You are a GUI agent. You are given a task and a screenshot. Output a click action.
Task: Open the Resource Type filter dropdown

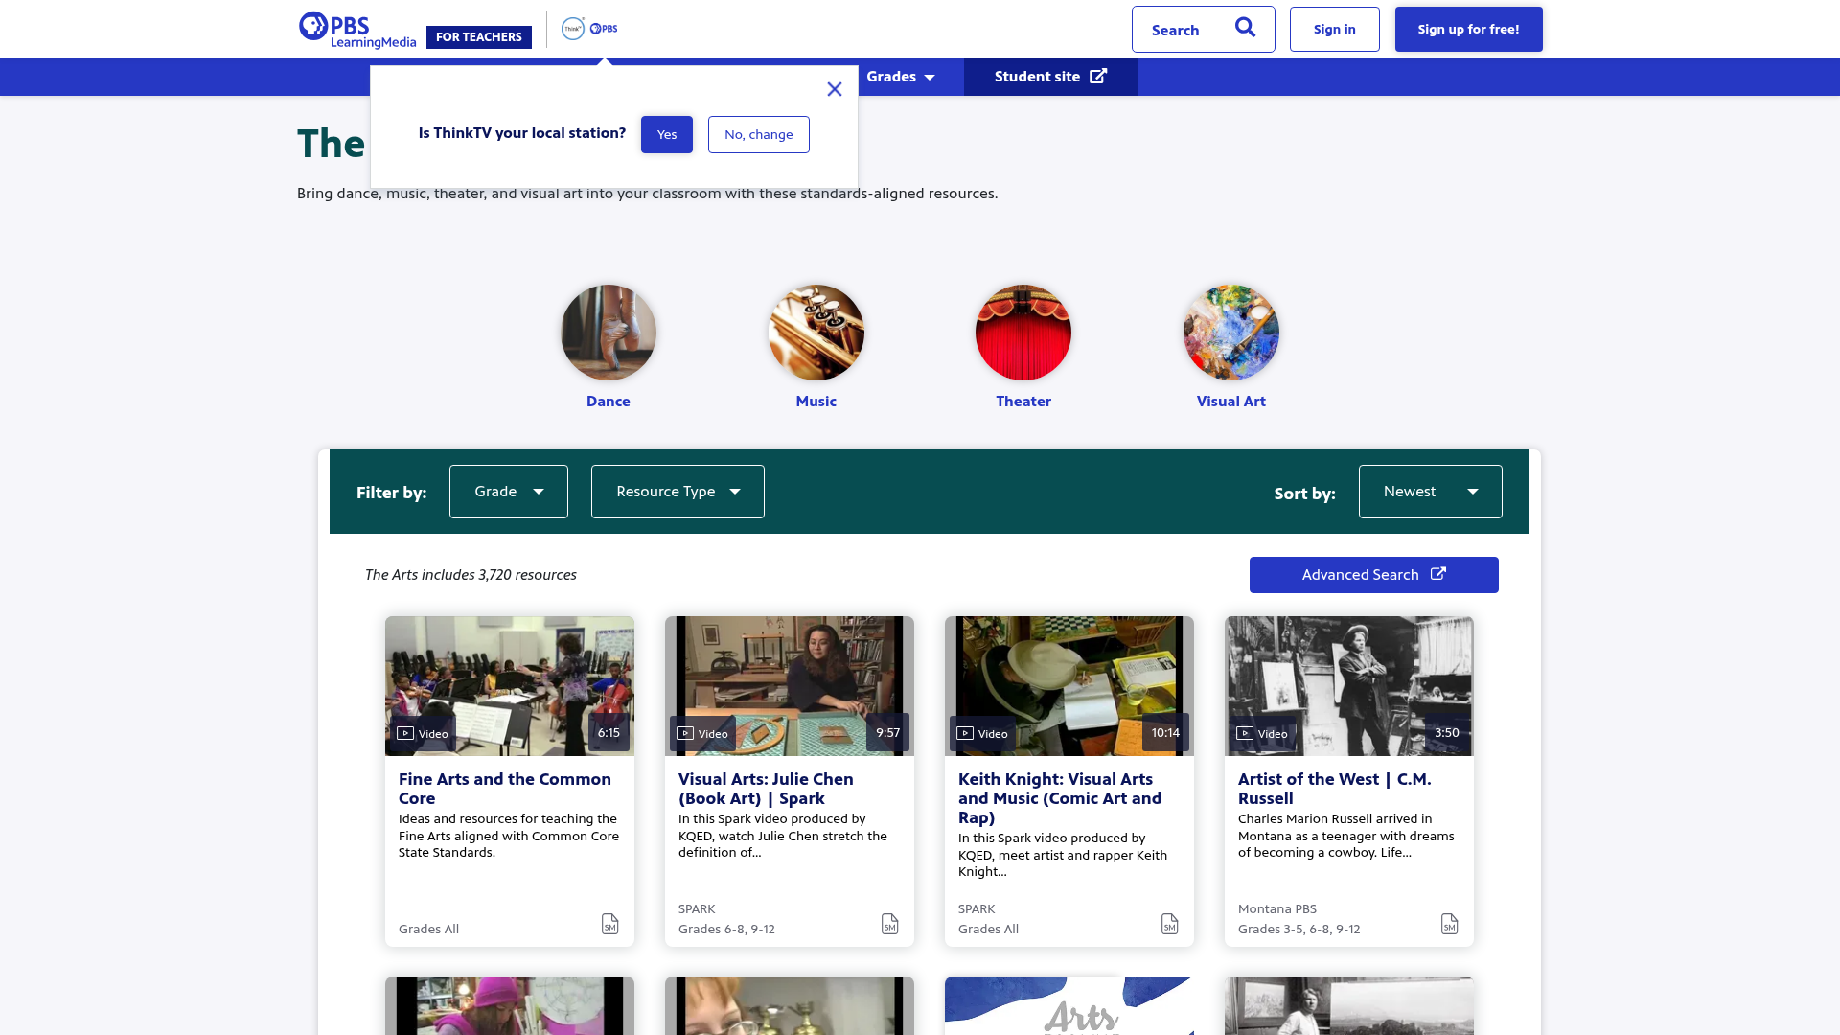pos(678,492)
